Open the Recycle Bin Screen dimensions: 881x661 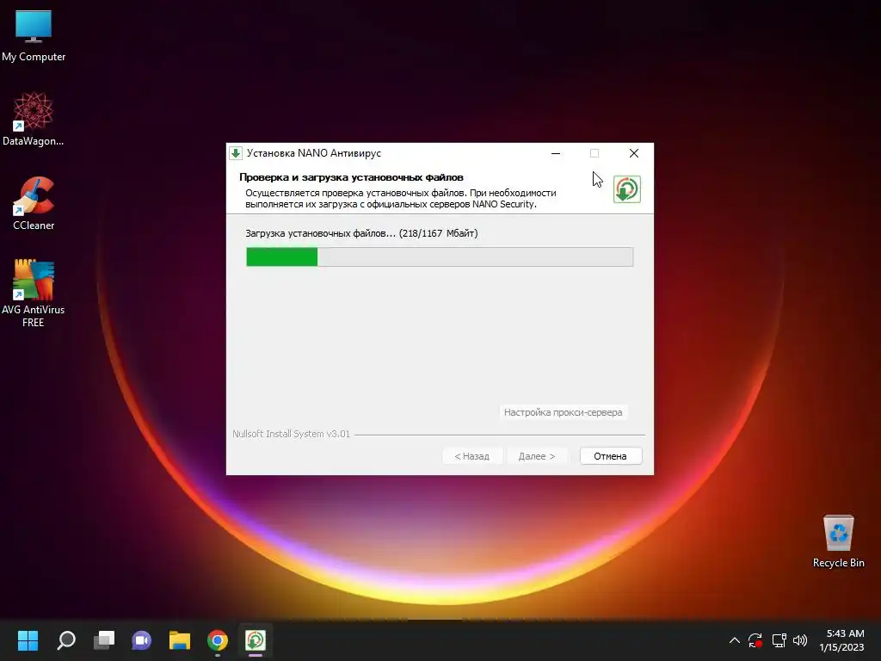pyautogui.click(x=838, y=542)
